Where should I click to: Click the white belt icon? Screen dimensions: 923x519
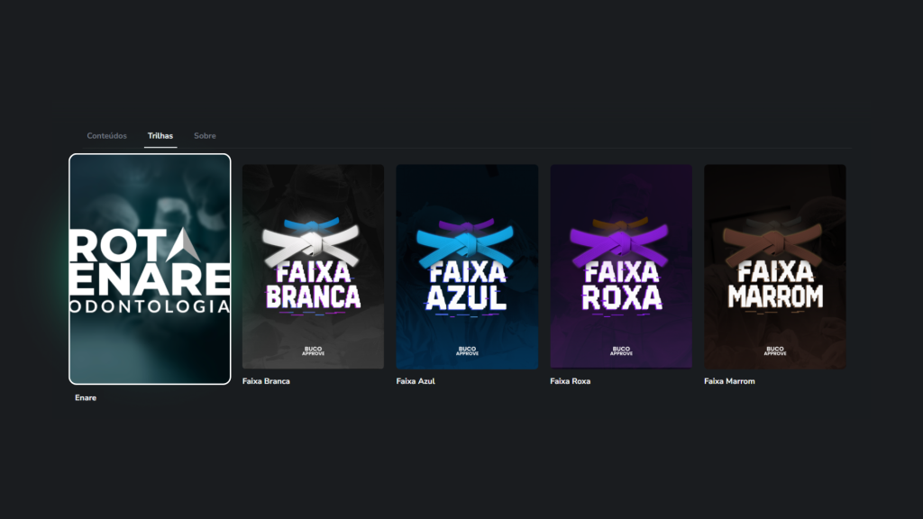point(312,241)
